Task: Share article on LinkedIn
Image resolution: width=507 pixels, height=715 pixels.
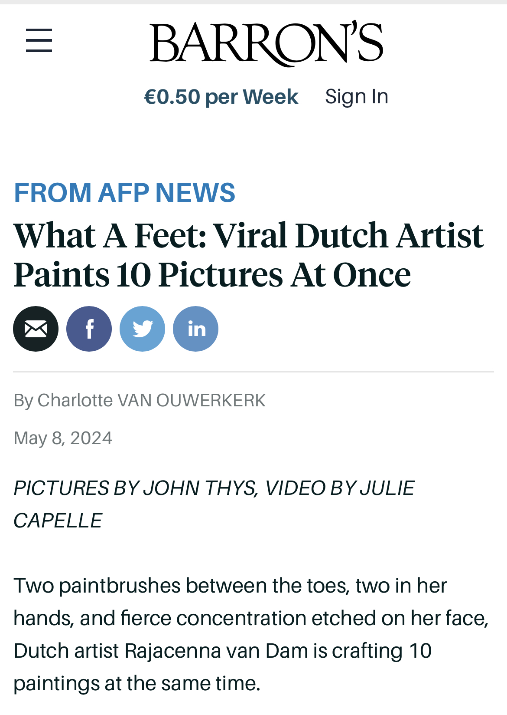Action: pyautogui.click(x=195, y=329)
